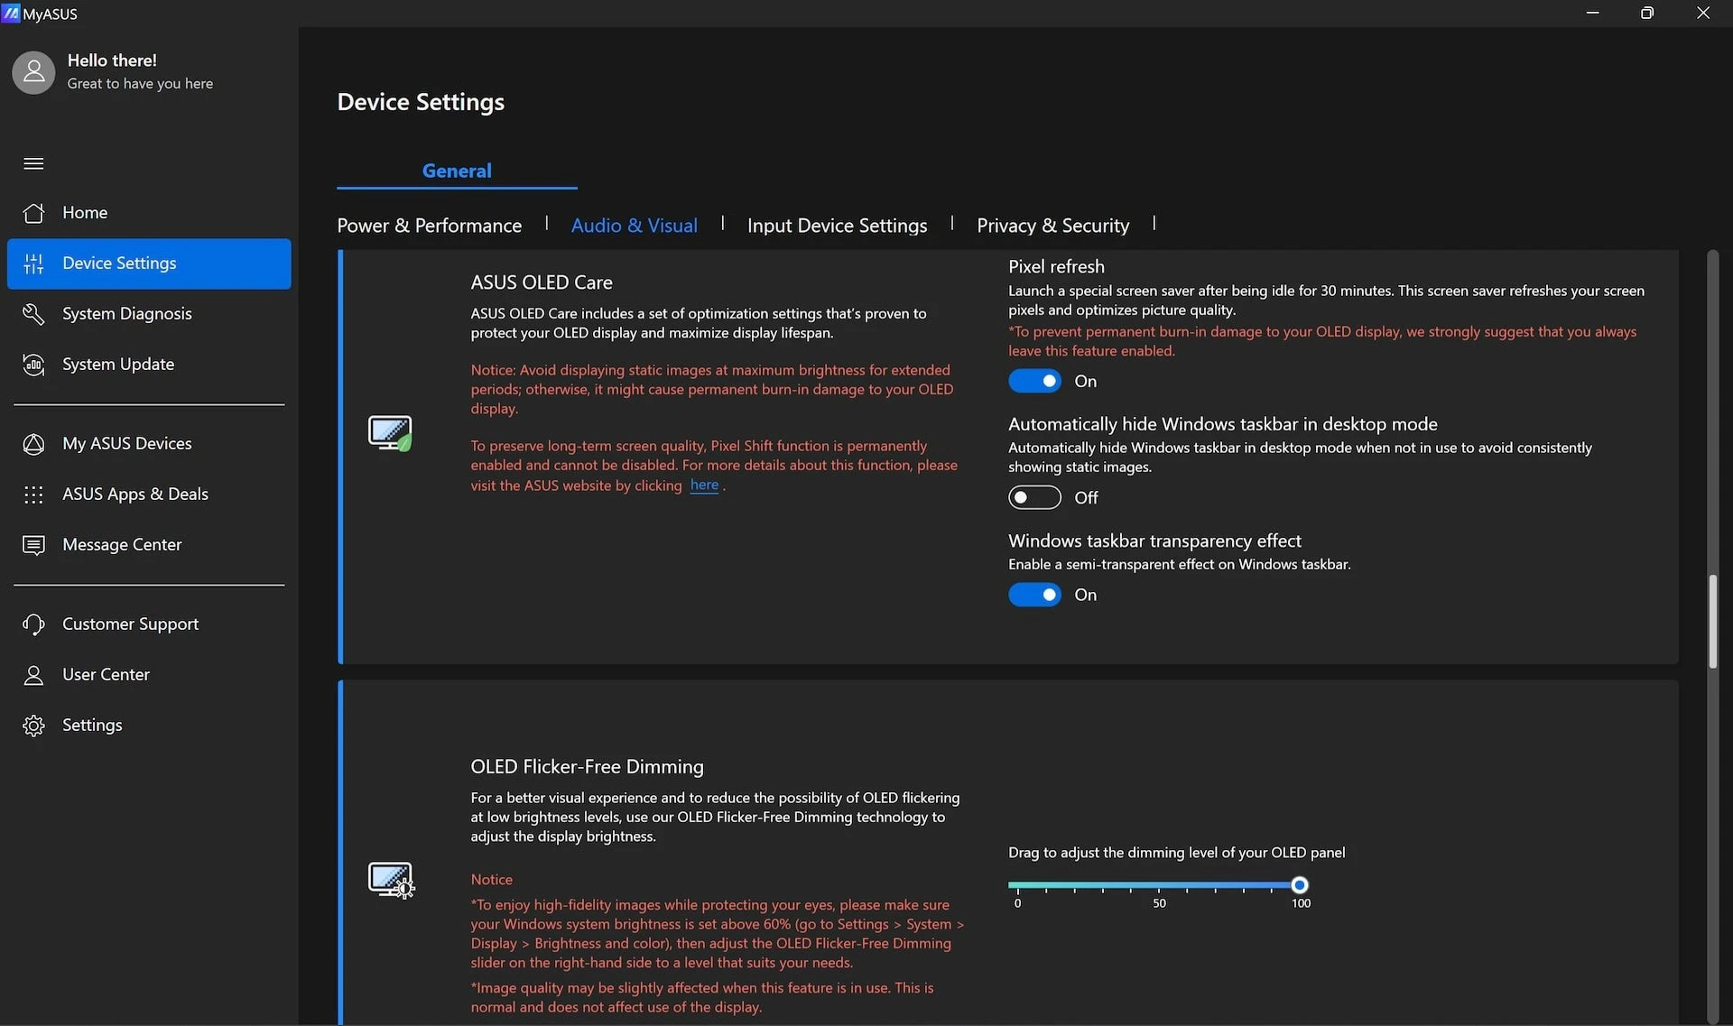Open ASUS Apps & Deals

[x=149, y=495]
